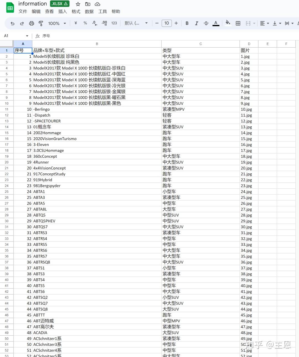
Task: Click cell ModelS长续航版 珍珠白
Action: click(x=97, y=56)
